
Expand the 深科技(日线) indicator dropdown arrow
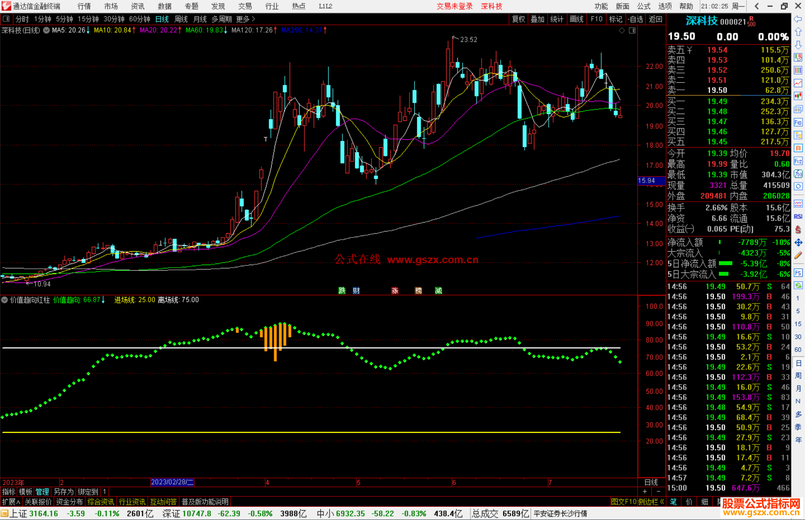tap(46, 30)
